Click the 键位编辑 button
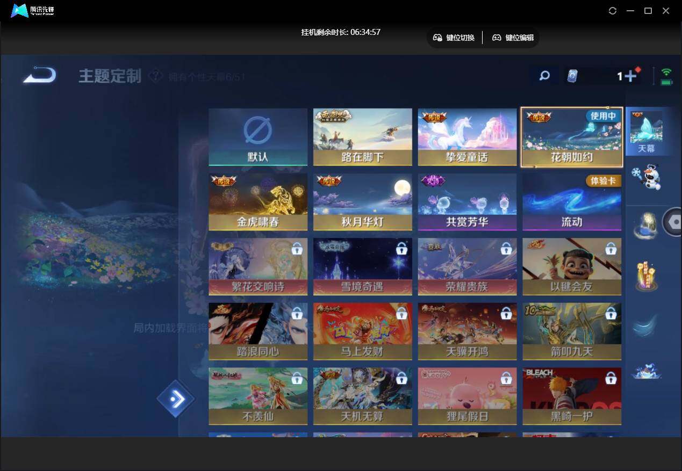Screen dimensions: 682x471 513,38
